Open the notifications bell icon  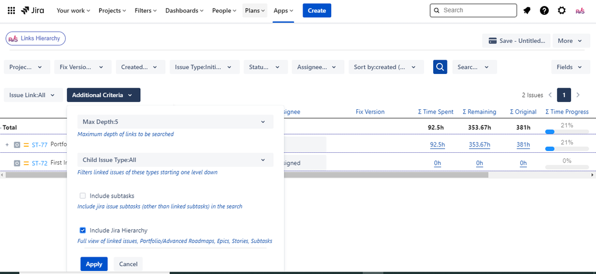pyautogui.click(x=527, y=11)
